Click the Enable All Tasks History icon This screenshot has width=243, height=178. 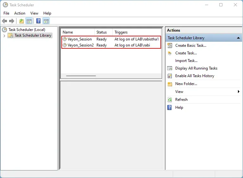(x=170, y=76)
